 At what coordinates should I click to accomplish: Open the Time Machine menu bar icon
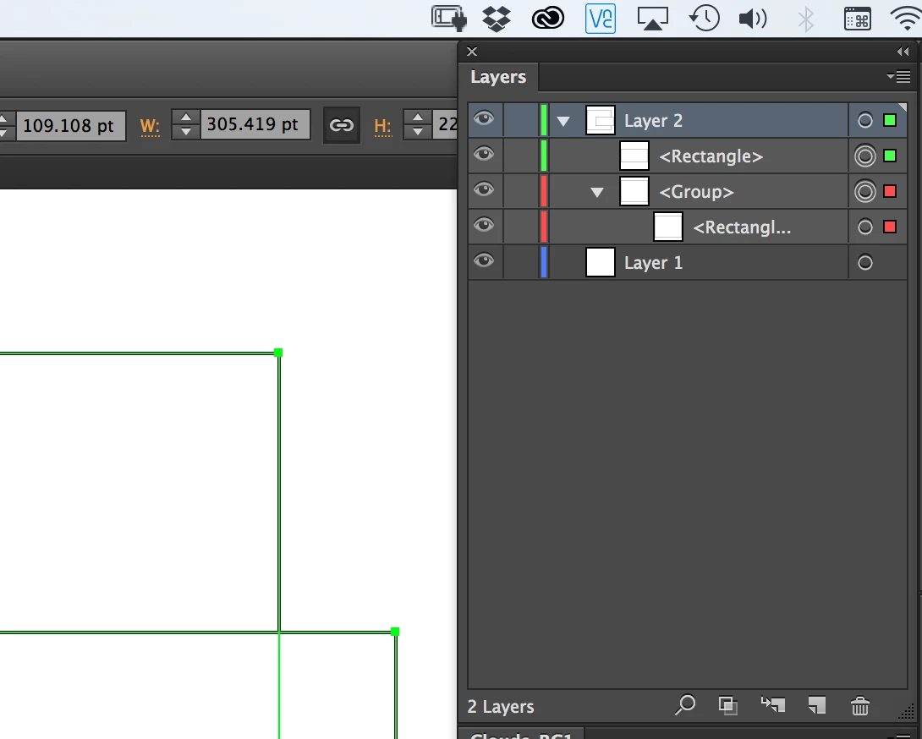click(x=704, y=19)
